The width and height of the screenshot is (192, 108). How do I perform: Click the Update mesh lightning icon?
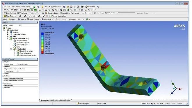[x=9, y=19]
